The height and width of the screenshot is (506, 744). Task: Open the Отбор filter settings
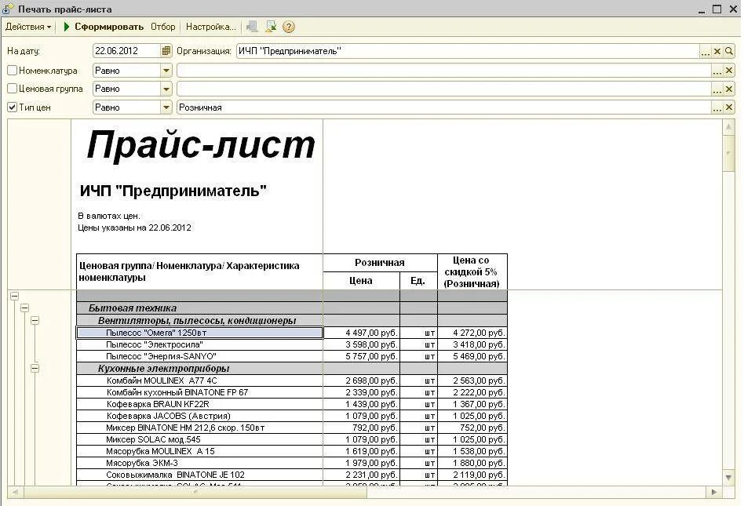(x=162, y=27)
